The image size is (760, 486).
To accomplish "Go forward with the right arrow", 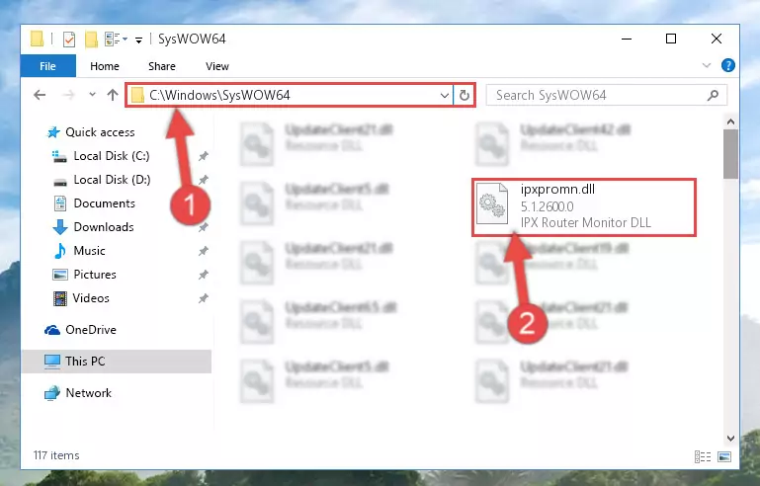I will (x=68, y=95).
